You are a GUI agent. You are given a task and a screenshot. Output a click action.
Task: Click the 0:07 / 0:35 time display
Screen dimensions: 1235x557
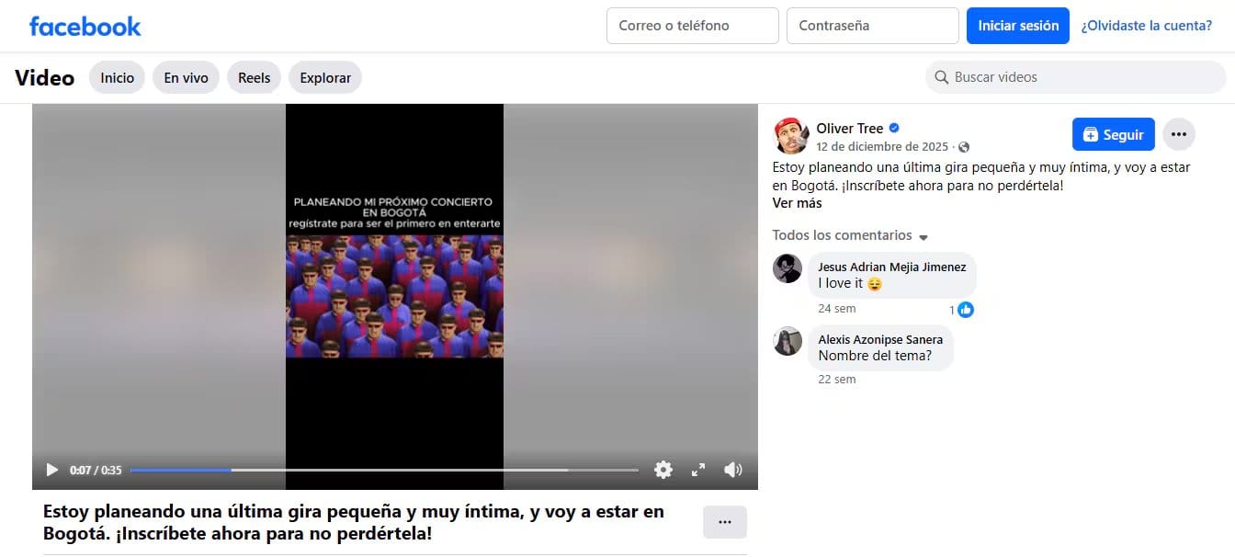(96, 470)
